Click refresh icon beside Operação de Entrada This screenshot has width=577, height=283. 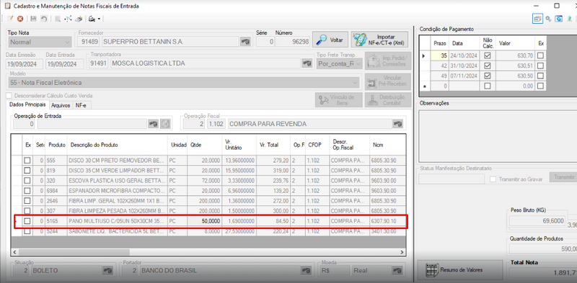click(x=166, y=124)
